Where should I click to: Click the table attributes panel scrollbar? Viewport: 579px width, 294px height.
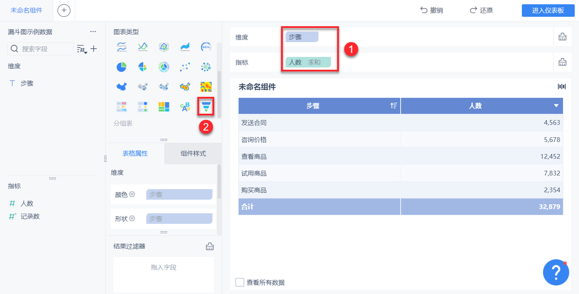219,182
